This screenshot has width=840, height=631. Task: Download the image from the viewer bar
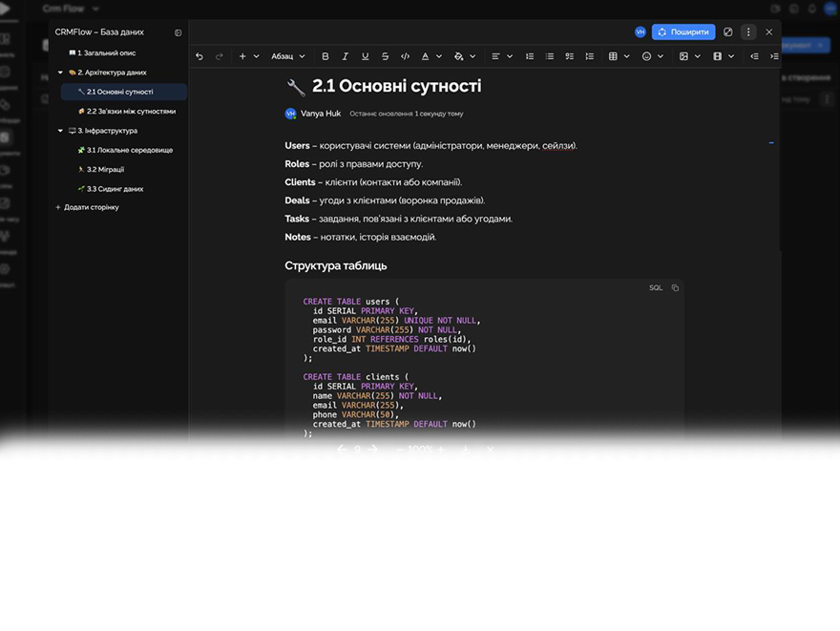(466, 450)
